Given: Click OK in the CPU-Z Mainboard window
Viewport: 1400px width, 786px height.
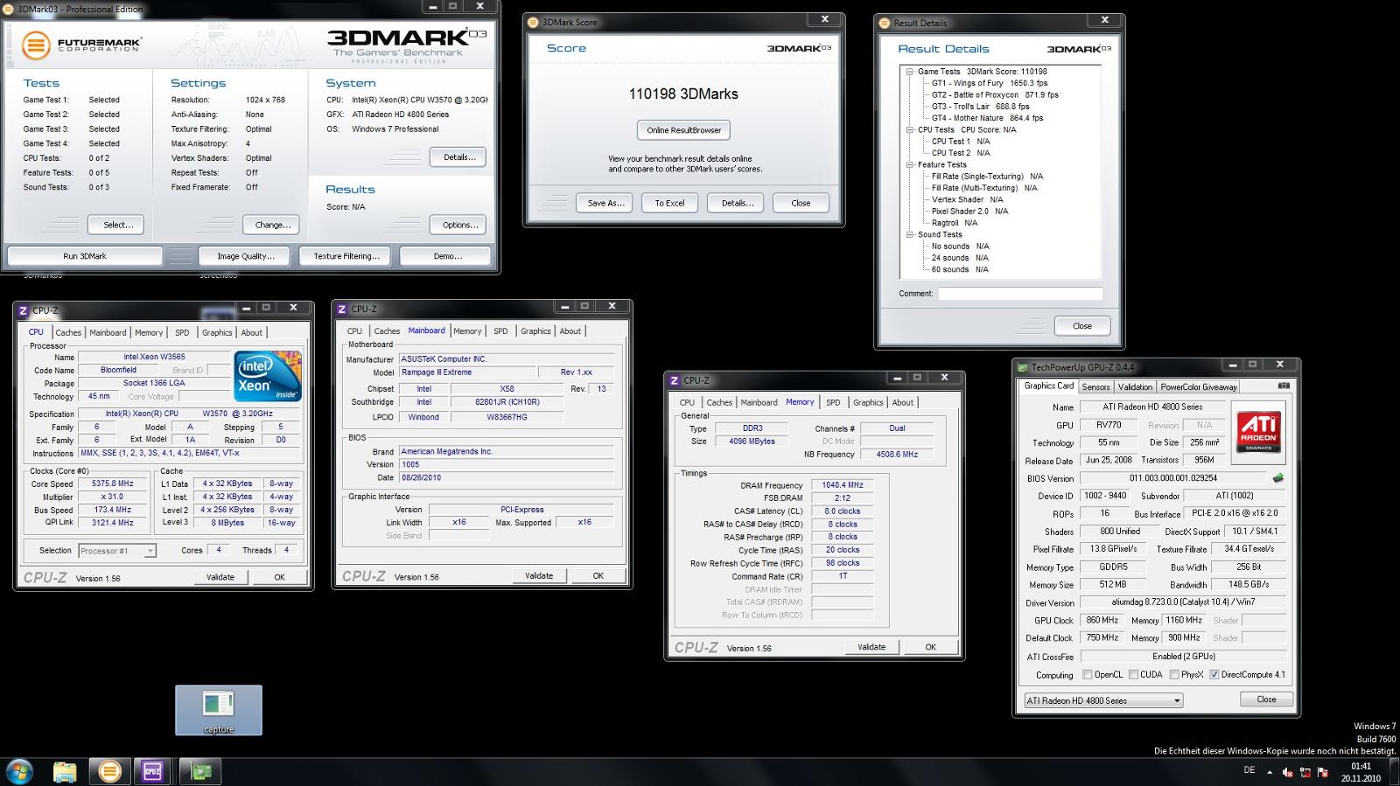Looking at the screenshot, I should coord(598,575).
